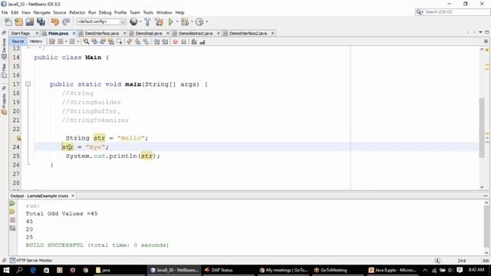Toggle Rectangular Selection editor icon

pyautogui.click(x=120, y=41)
